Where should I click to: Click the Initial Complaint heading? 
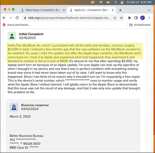coord(31,34)
